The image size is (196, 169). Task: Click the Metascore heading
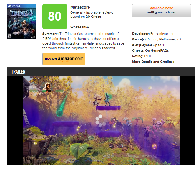[x=80, y=7]
